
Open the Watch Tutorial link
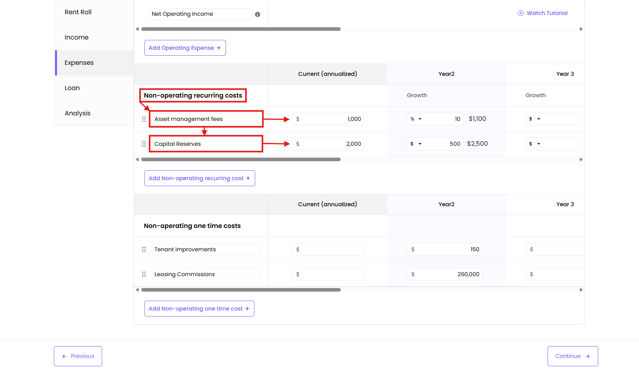click(x=543, y=13)
